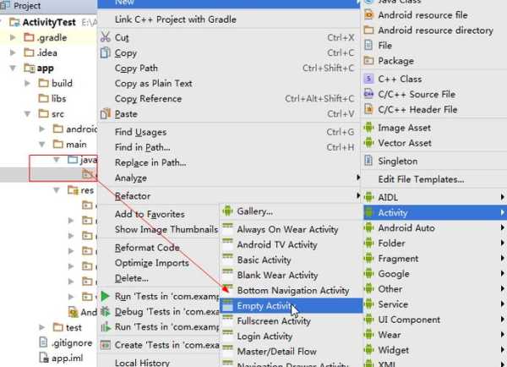This screenshot has height=367, width=507.
Task: Click the Create Tests configuration icon
Action: click(106, 345)
